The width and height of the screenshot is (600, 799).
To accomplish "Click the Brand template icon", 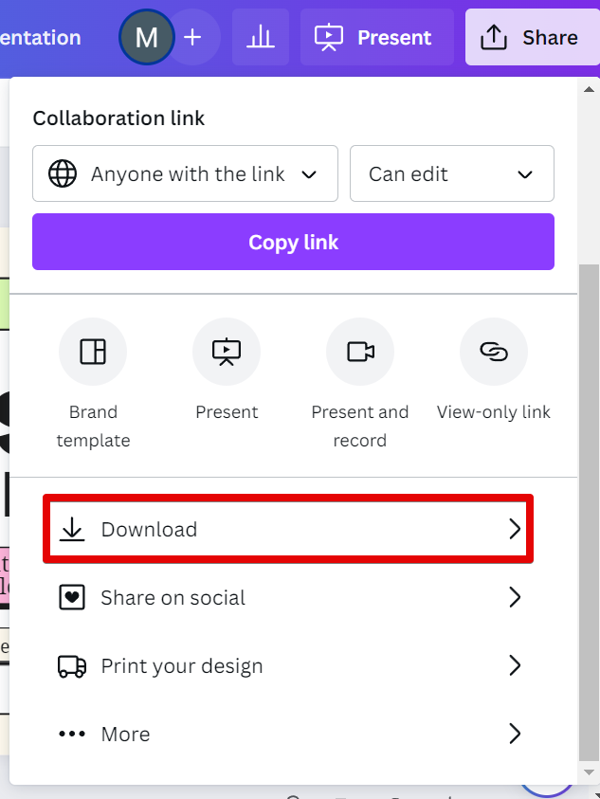I will tap(93, 352).
